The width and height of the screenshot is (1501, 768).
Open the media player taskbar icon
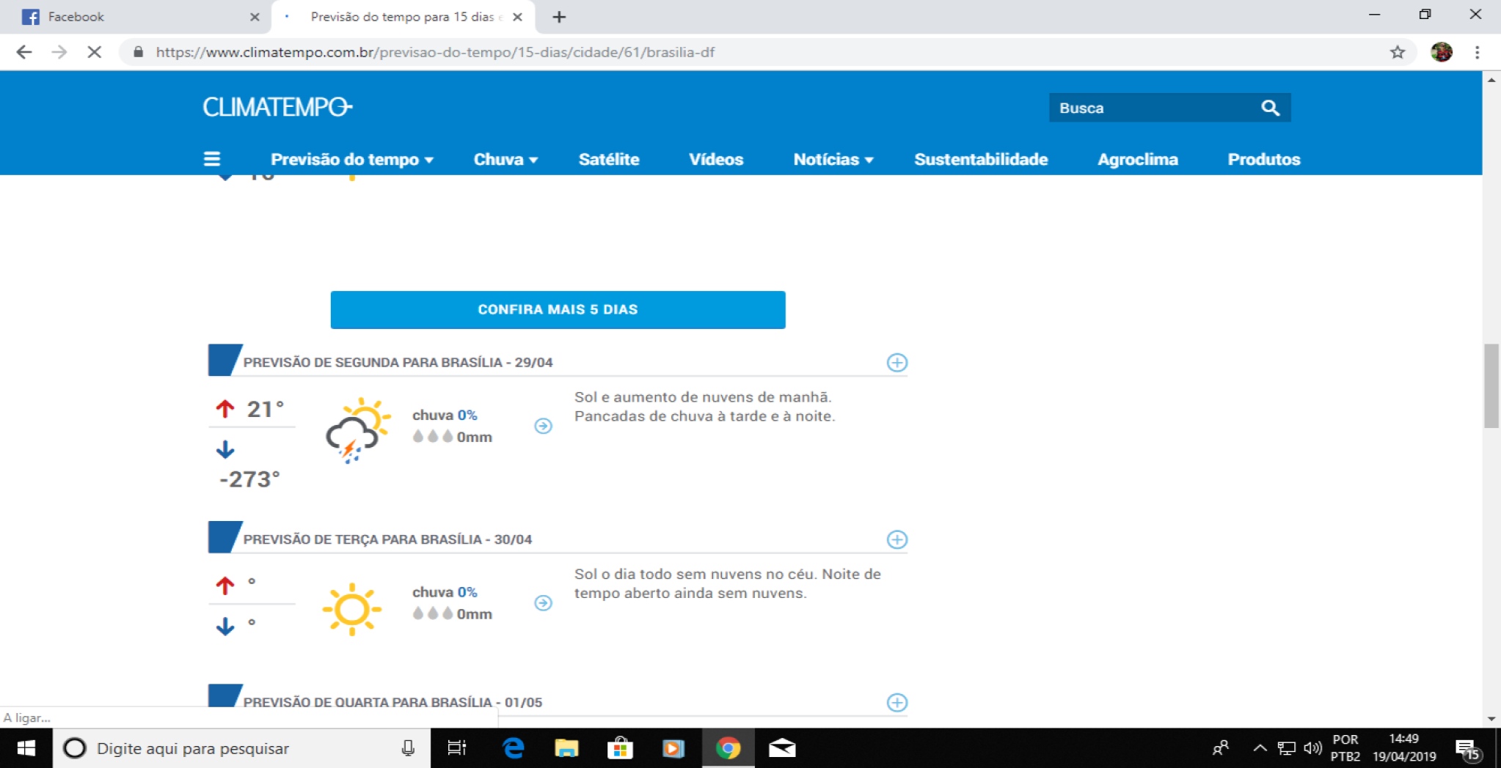point(673,748)
